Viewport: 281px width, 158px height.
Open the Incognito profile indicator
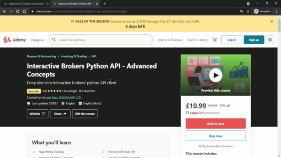pyautogui.click(x=263, y=11)
